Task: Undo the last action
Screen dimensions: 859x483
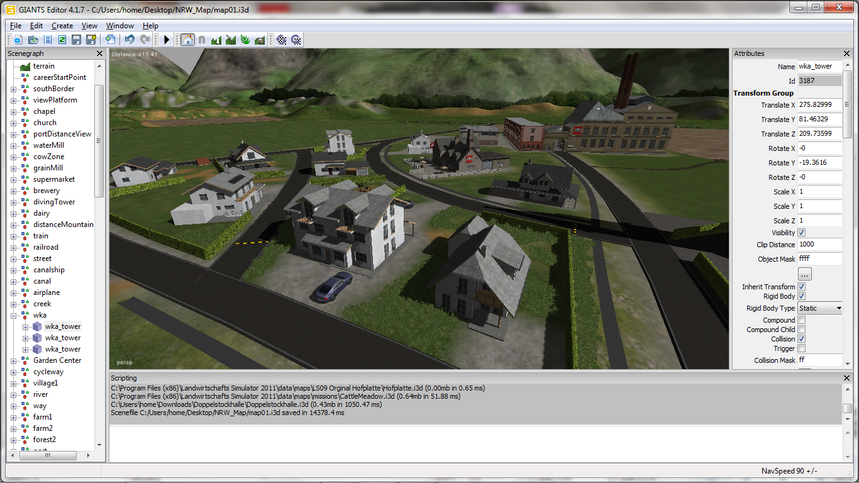Action: click(130, 40)
